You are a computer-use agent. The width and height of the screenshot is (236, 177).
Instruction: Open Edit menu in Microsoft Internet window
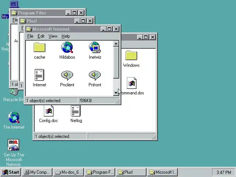[x=41, y=36]
